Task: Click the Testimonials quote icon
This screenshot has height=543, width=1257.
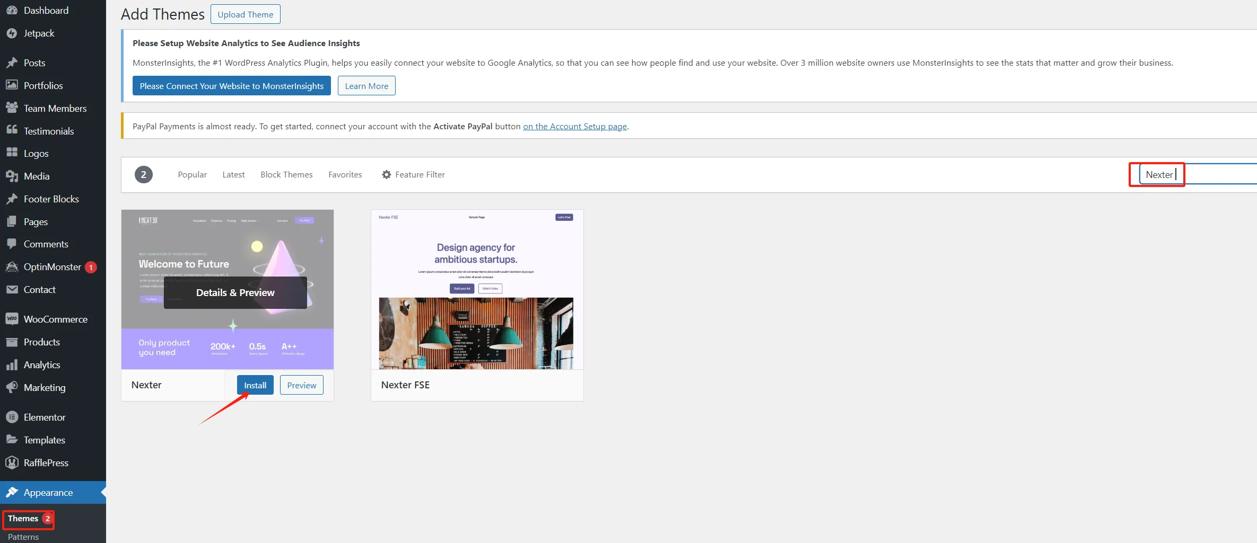Action: click(x=12, y=130)
